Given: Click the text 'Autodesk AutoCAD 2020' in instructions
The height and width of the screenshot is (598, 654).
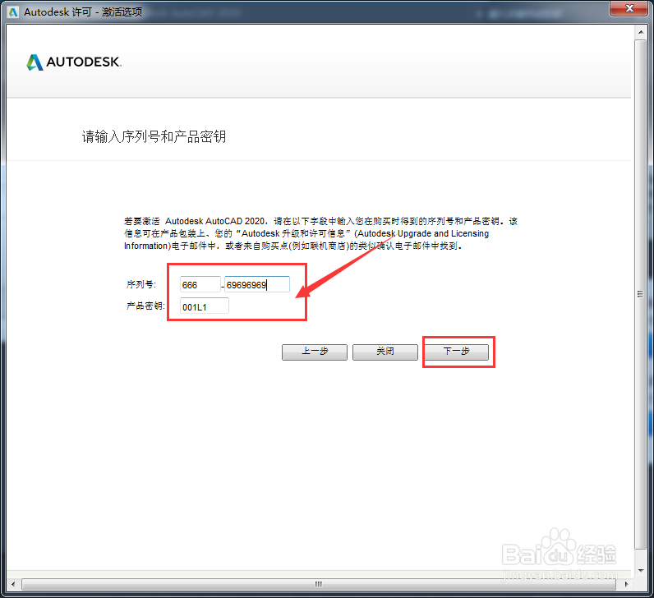Looking at the screenshot, I should 214,221.
